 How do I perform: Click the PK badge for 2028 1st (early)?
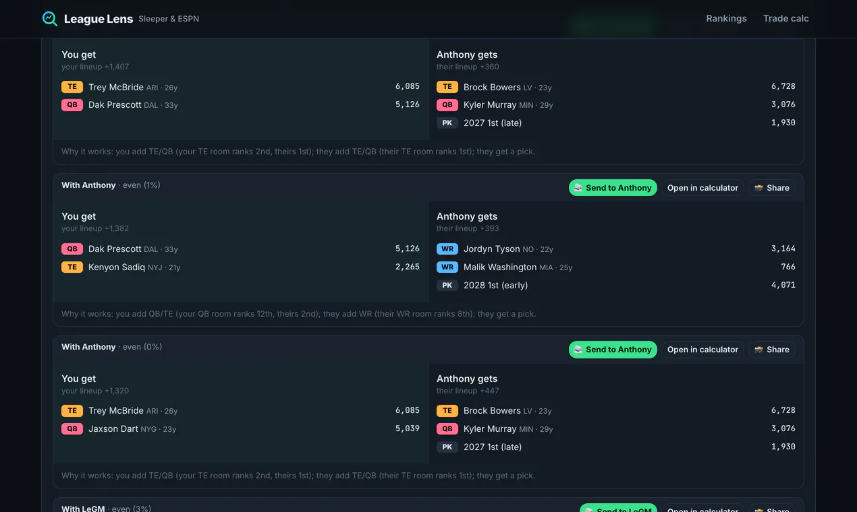[447, 286]
